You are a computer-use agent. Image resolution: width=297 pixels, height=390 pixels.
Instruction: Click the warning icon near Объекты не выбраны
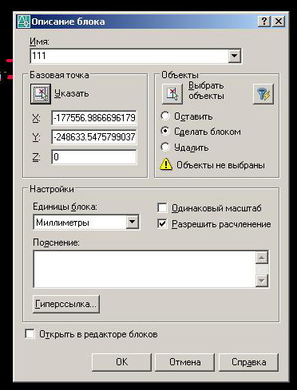[x=166, y=164]
